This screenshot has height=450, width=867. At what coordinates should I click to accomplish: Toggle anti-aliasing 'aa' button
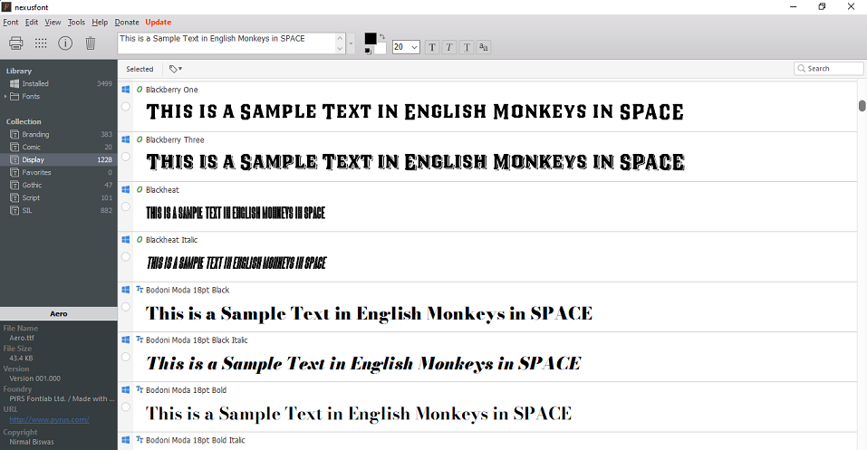click(x=484, y=47)
